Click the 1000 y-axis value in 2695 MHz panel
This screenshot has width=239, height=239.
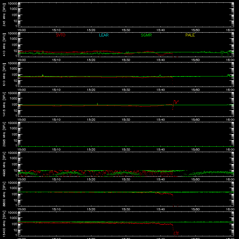(13, 128)
